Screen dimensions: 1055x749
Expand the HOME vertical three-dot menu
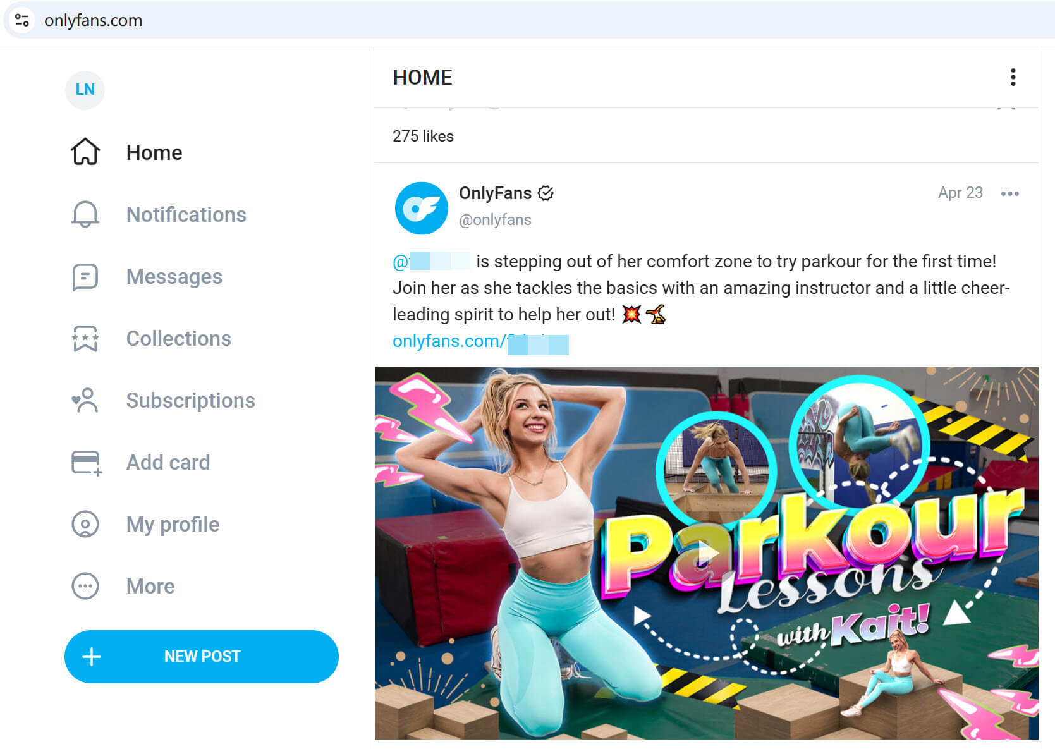click(x=1013, y=77)
